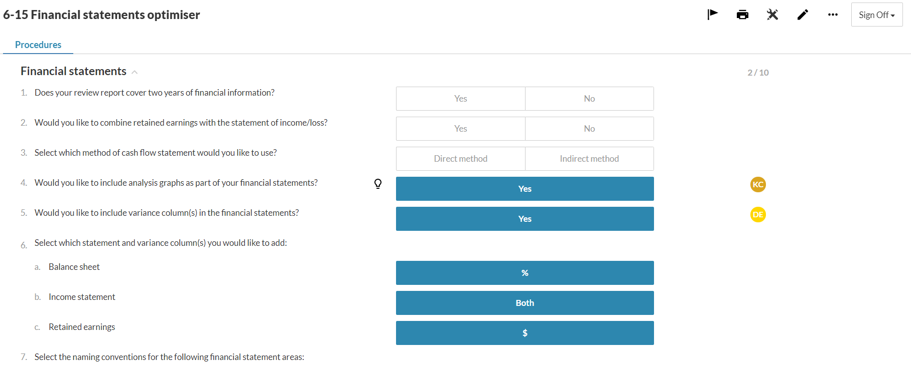Switch to the Procedures tab
Screen dimensions: 911x366
pyautogui.click(x=38, y=45)
